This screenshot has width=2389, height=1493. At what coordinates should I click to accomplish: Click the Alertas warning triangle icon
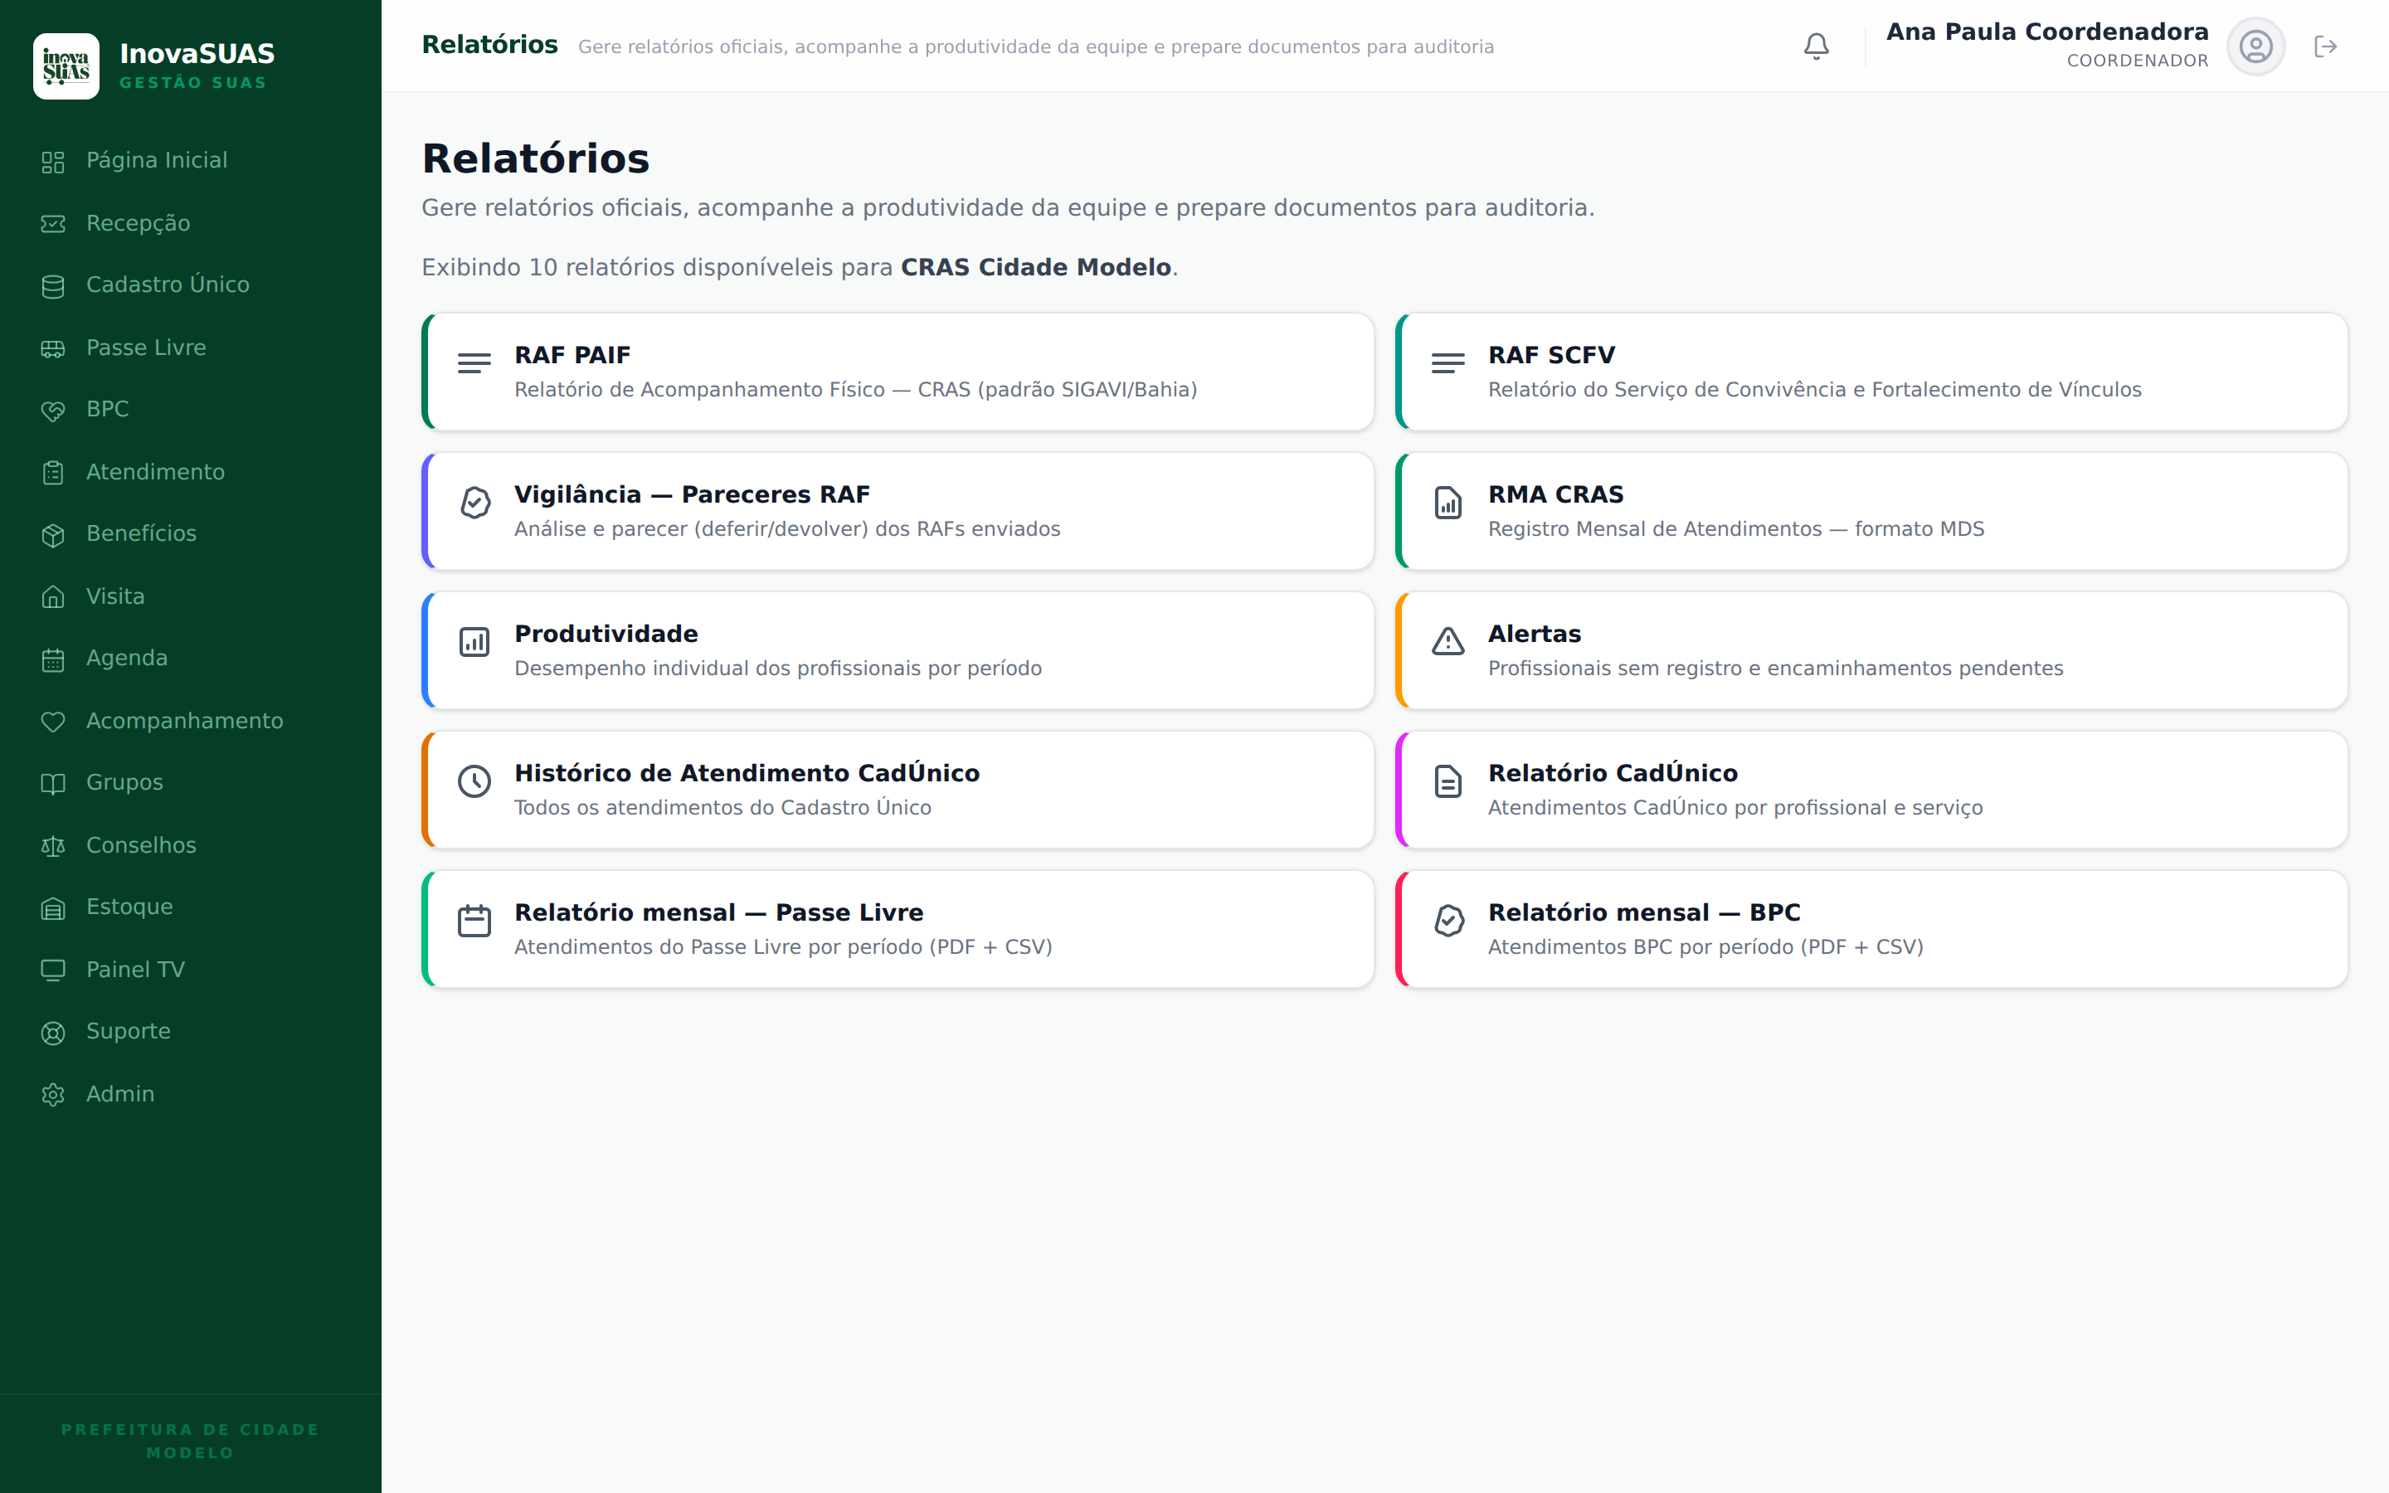coord(1448,642)
